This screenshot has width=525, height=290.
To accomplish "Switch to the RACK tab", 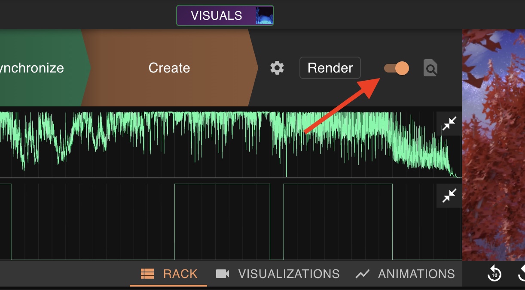I will point(169,274).
